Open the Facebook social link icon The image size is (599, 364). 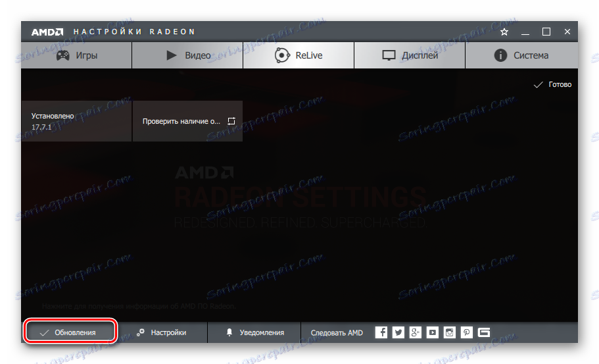click(x=381, y=332)
